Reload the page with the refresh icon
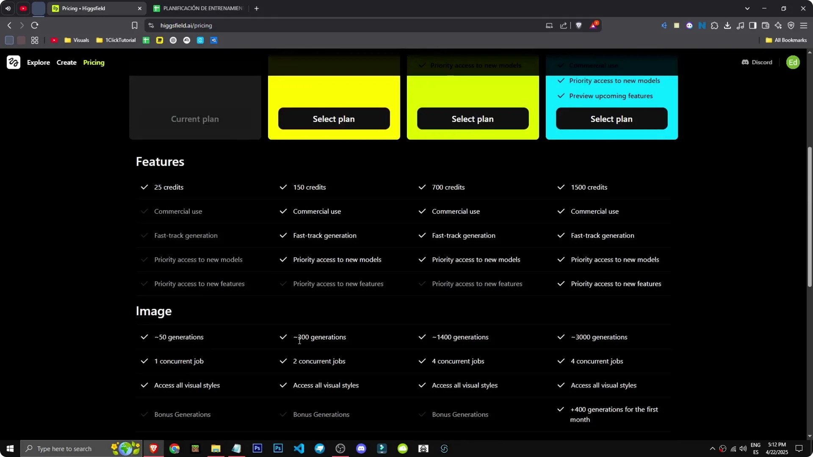 coord(35,25)
